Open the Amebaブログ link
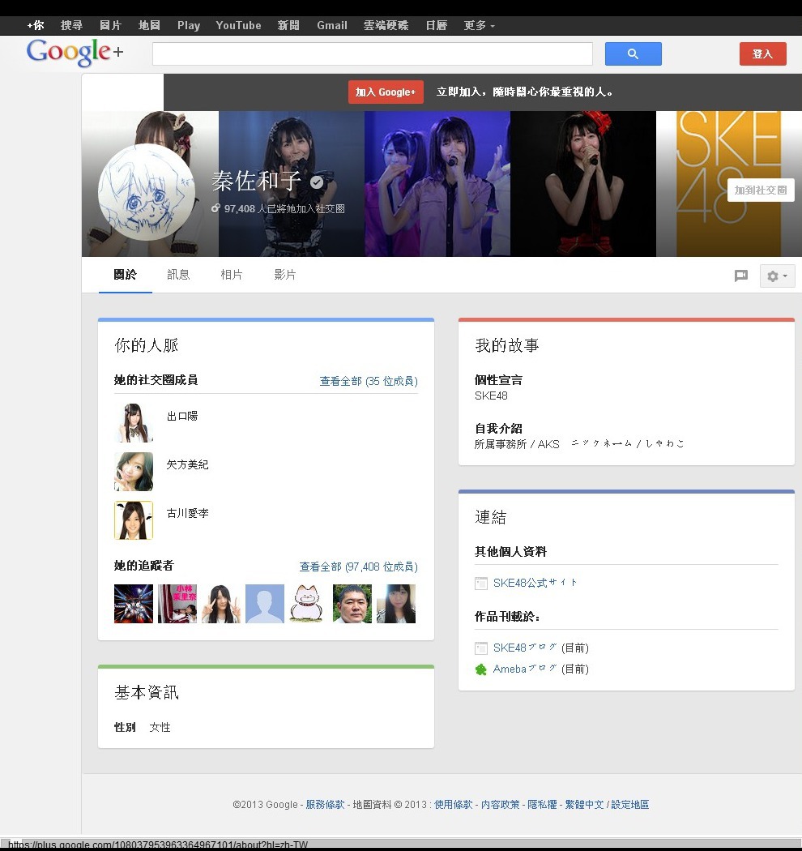802x851 pixels. 525,669
